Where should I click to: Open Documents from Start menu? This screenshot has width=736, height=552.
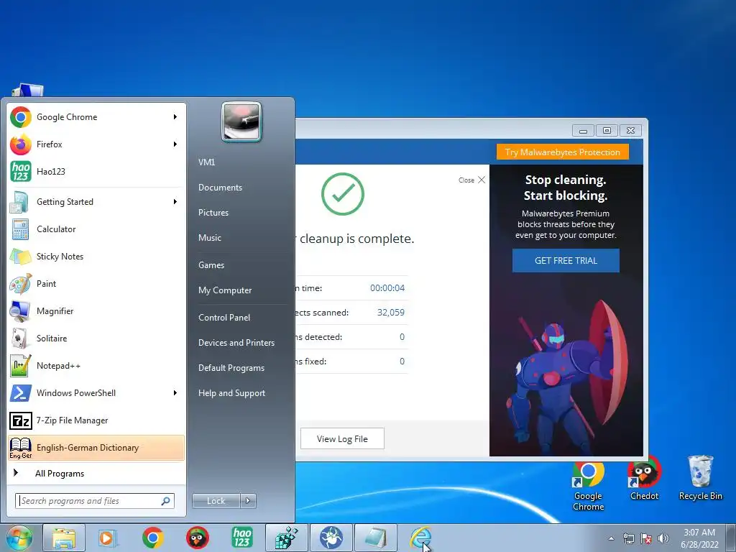(220, 188)
